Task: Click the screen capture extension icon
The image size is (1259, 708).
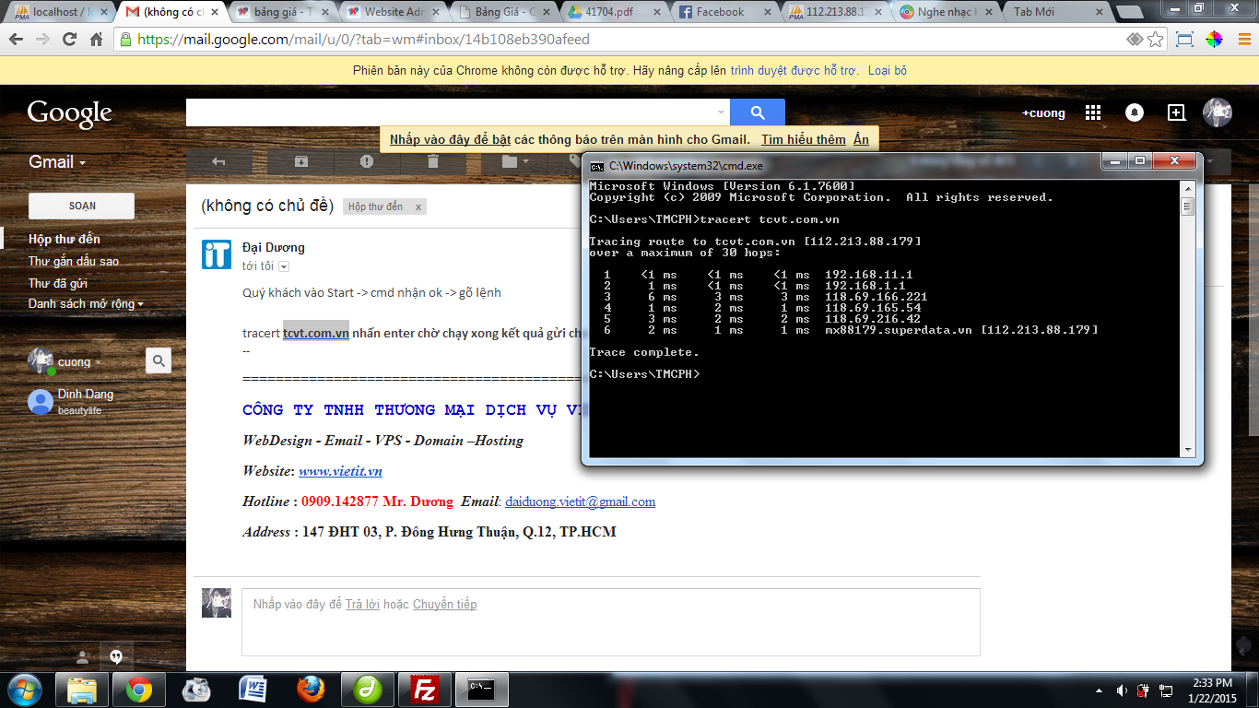Action: (x=1184, y=40)
